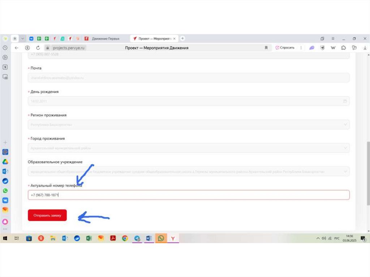Open Mail.ru @ icon in browser sidebar
The image size is (370, 277).
coord(5,152)
